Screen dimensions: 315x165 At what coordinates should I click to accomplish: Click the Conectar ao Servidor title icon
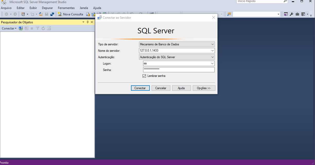[x=99, y=18]
